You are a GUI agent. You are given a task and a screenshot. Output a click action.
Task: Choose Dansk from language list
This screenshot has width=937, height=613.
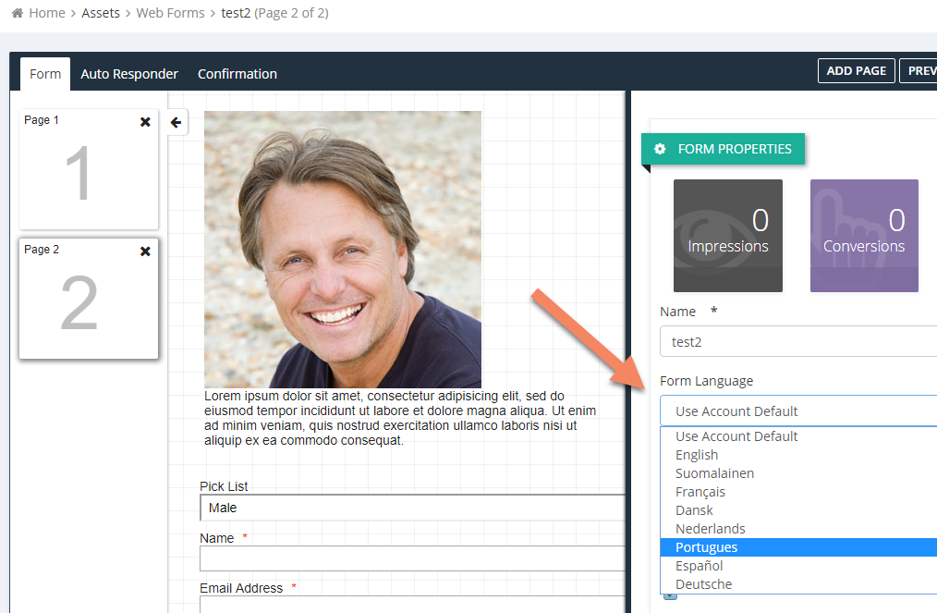pos(798,510)
